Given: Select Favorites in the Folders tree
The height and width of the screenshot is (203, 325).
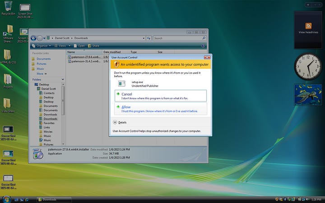Looking at the screenshot, I should [x=49, y=123].
